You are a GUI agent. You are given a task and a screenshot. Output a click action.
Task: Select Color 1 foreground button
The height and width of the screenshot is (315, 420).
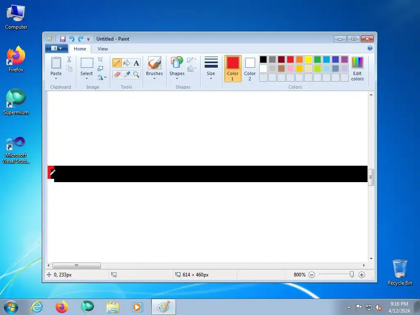pyautogui.click(x=233, y=68)
